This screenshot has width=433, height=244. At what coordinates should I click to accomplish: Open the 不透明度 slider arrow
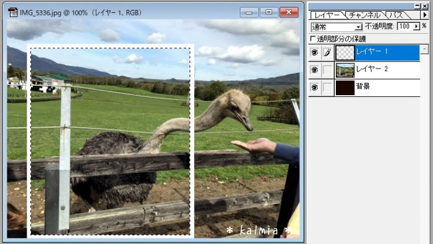point(416,26)
